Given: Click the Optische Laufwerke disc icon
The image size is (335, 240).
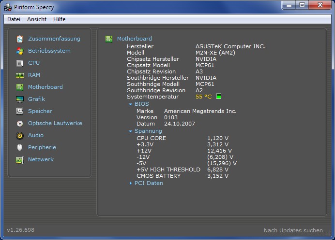Looking at the screenshot, I should (x=20, y=124).
